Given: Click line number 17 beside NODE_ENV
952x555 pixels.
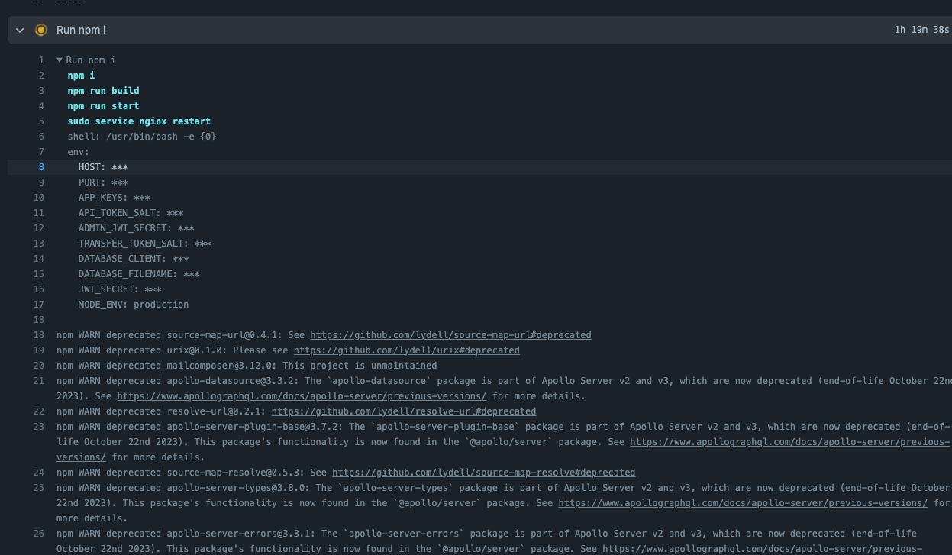Looking at the screenshot, I should (39, 305).
